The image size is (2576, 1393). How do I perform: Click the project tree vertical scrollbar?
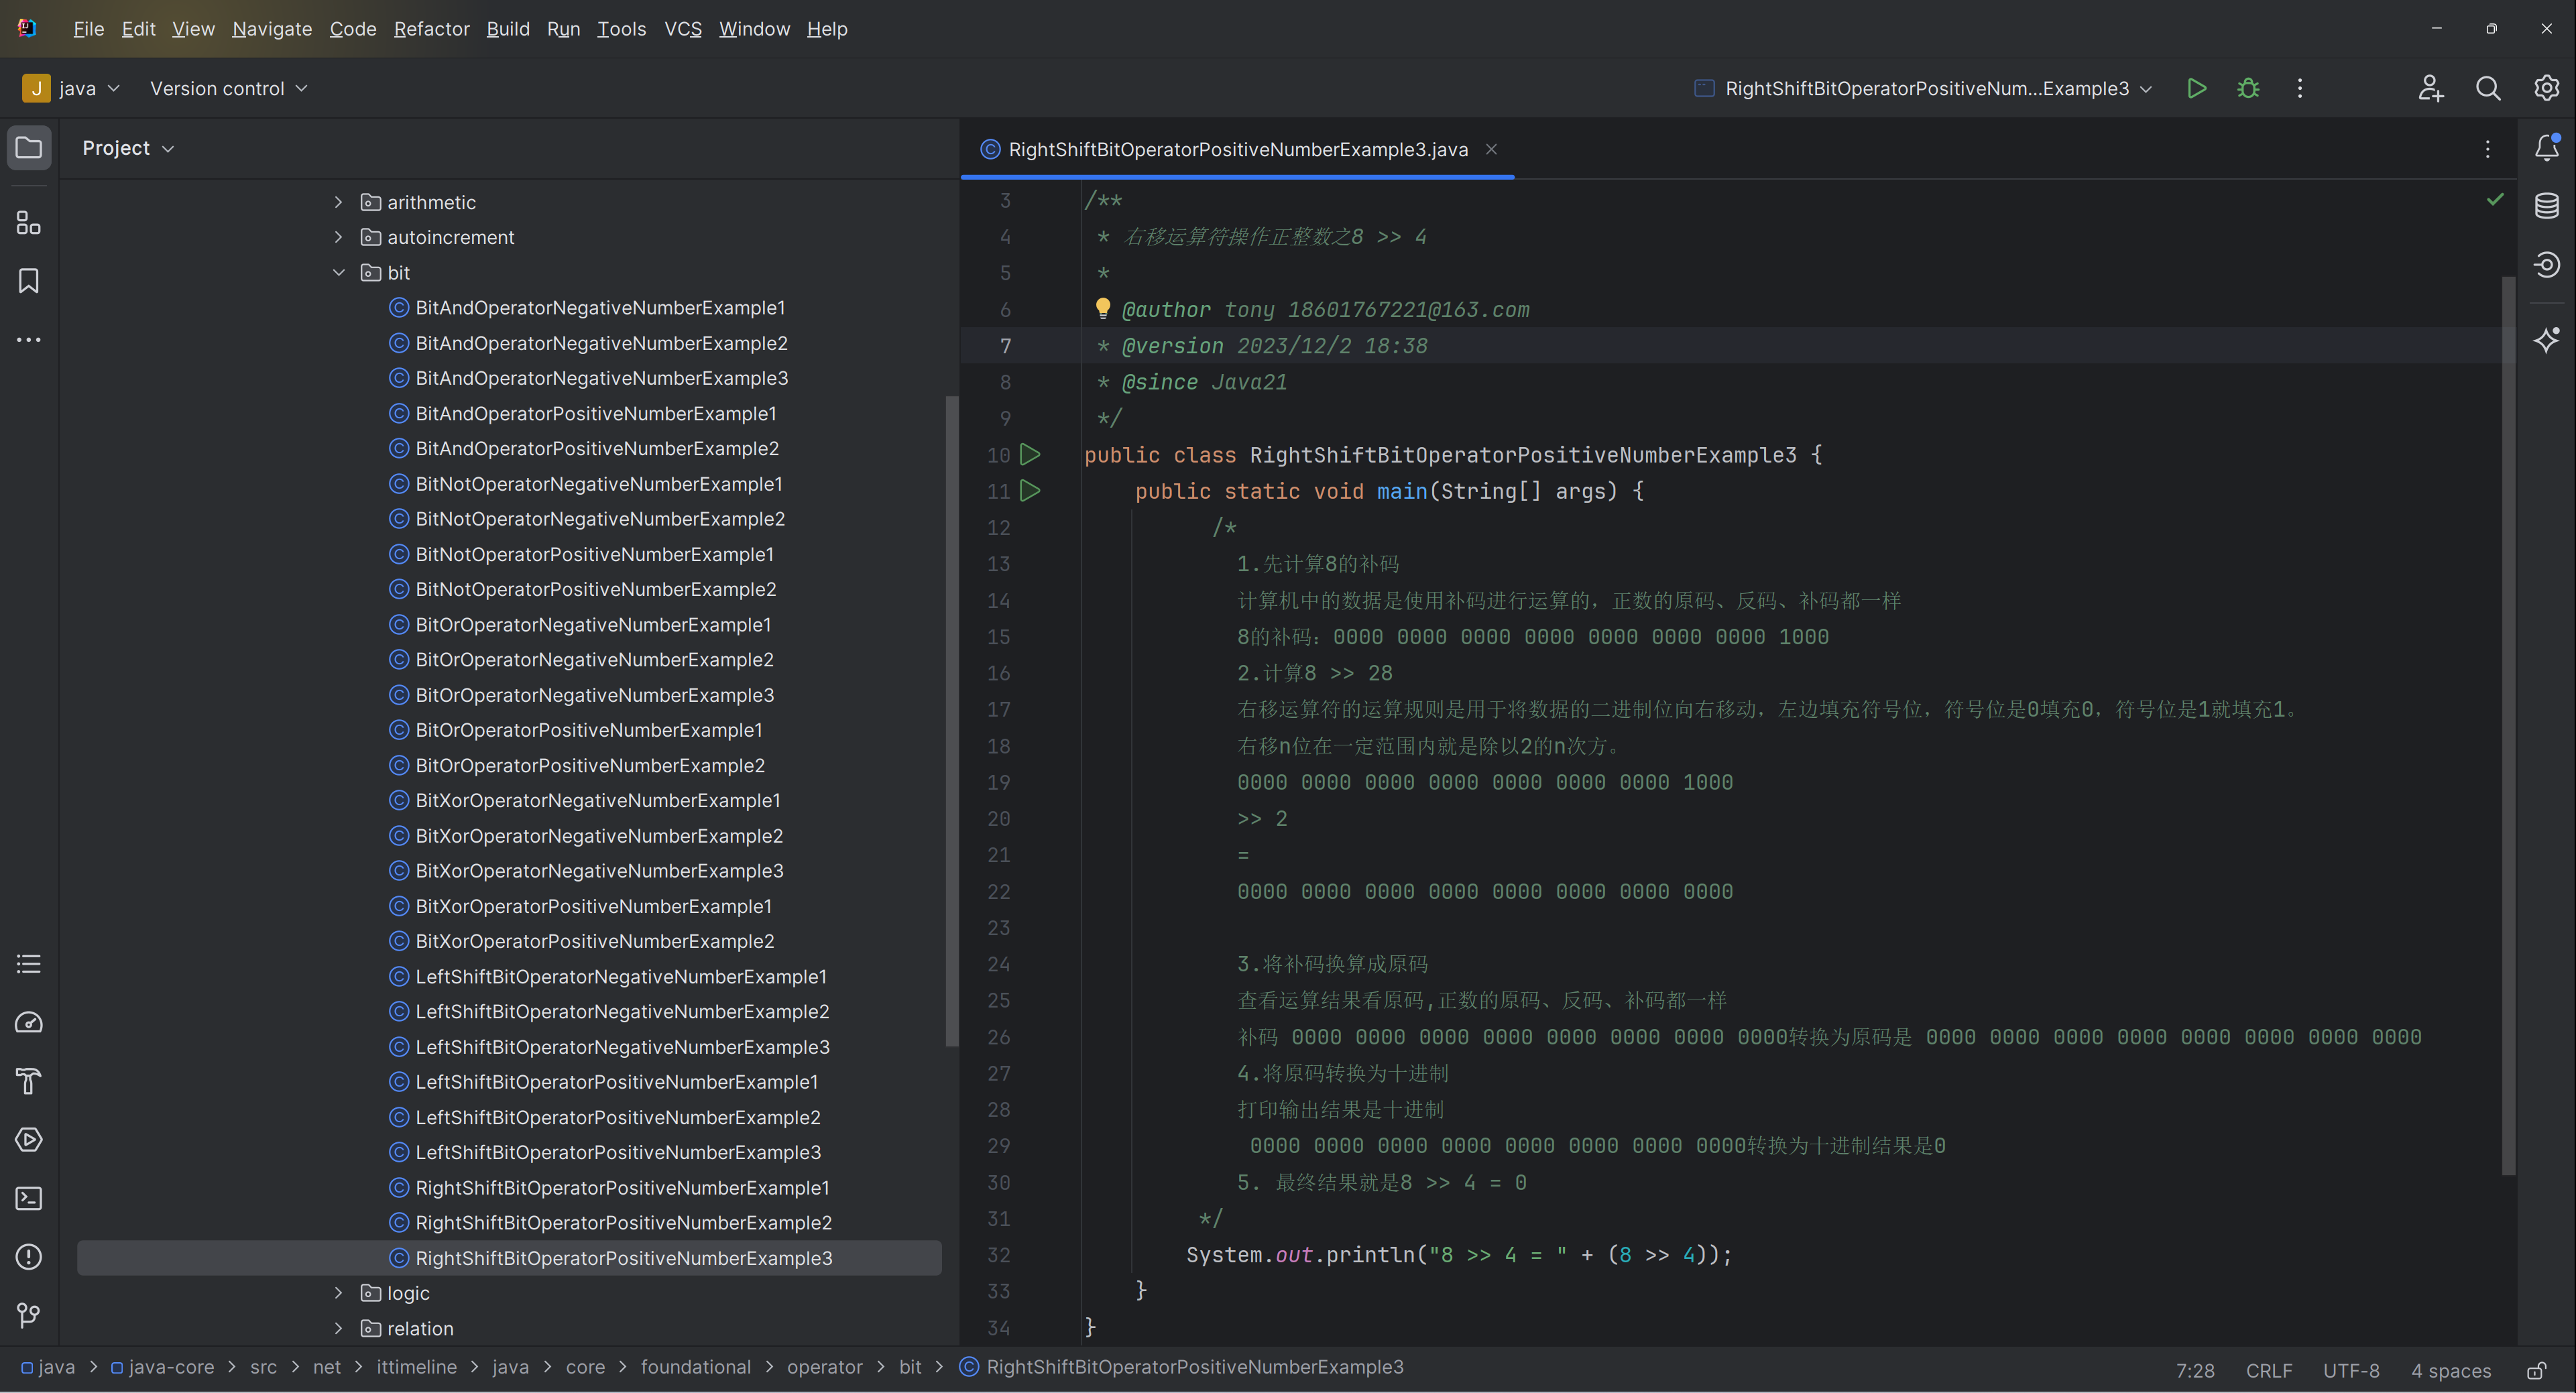951,720
